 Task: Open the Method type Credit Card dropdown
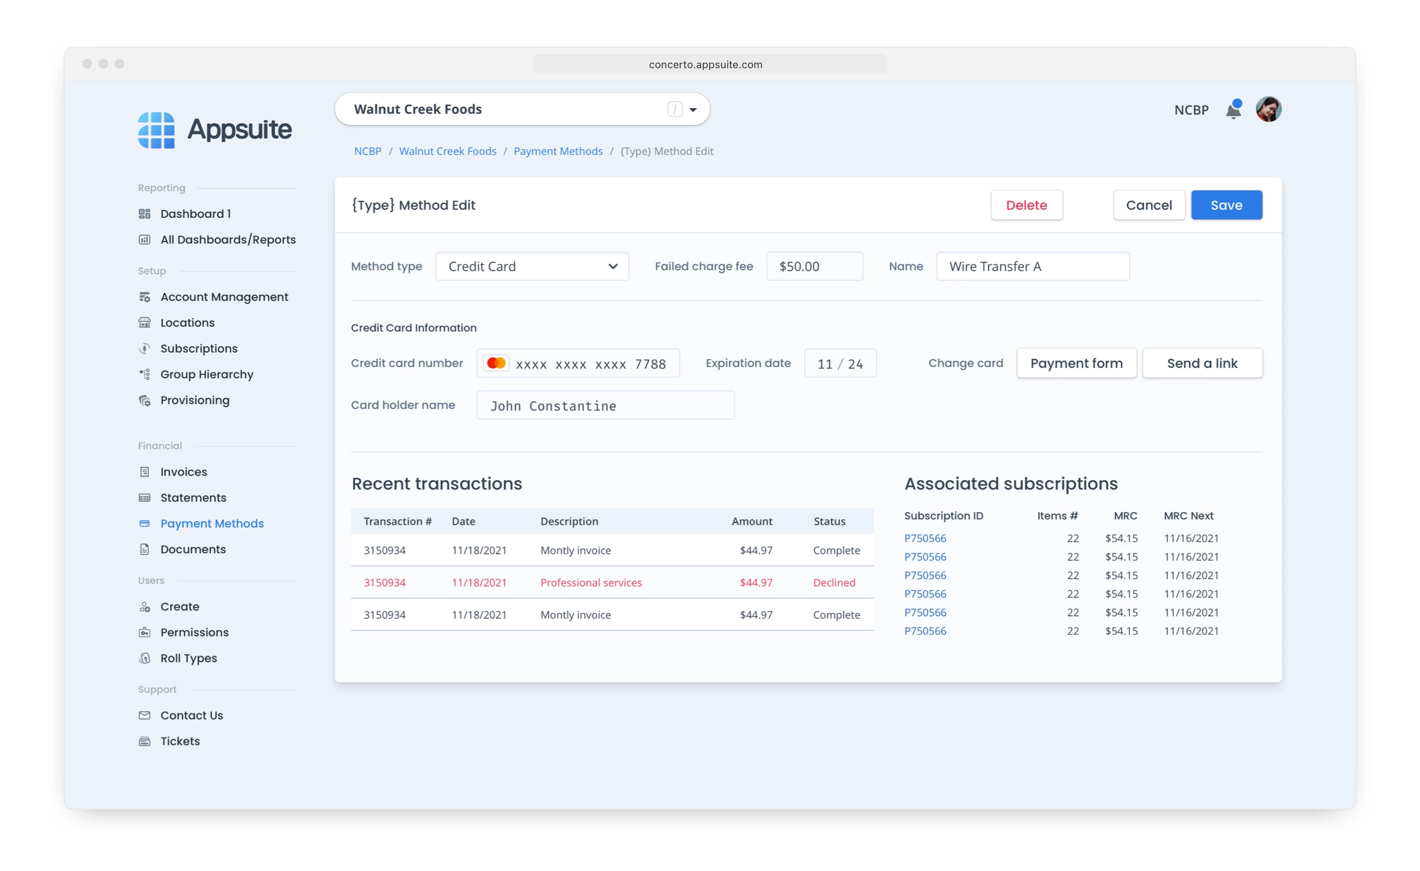click(531, 267)
